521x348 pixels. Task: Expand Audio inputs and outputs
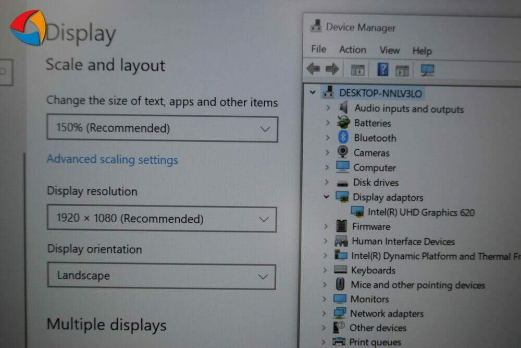click(x=328, y=107)
